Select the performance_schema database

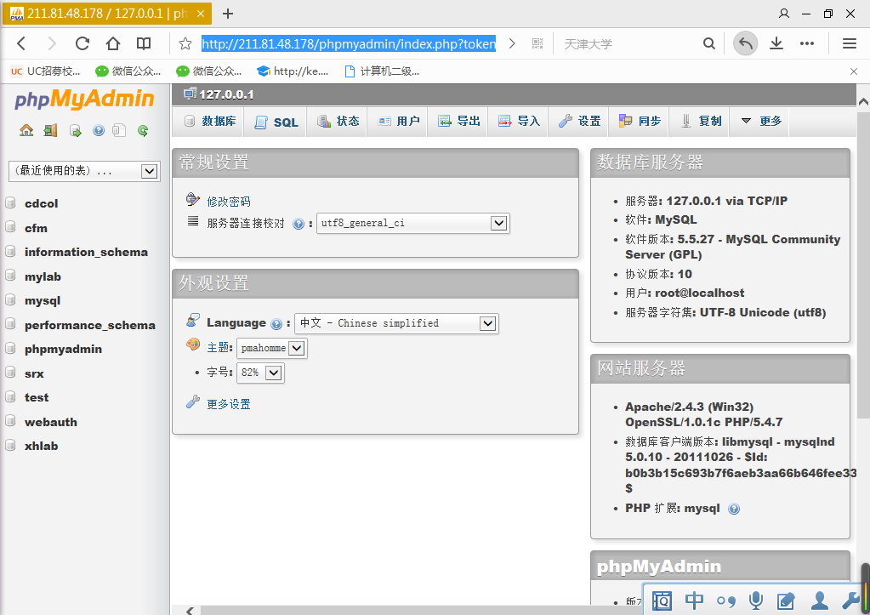point(90,325)
